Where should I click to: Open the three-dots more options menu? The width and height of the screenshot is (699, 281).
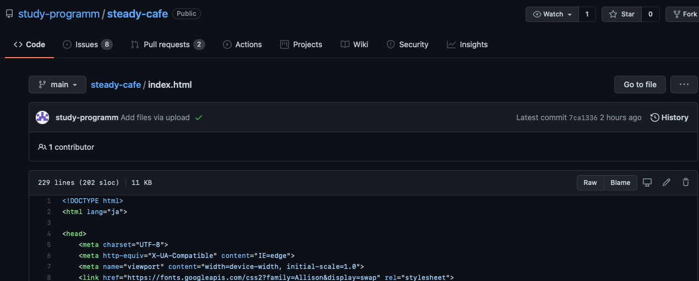tap(684, 85)
